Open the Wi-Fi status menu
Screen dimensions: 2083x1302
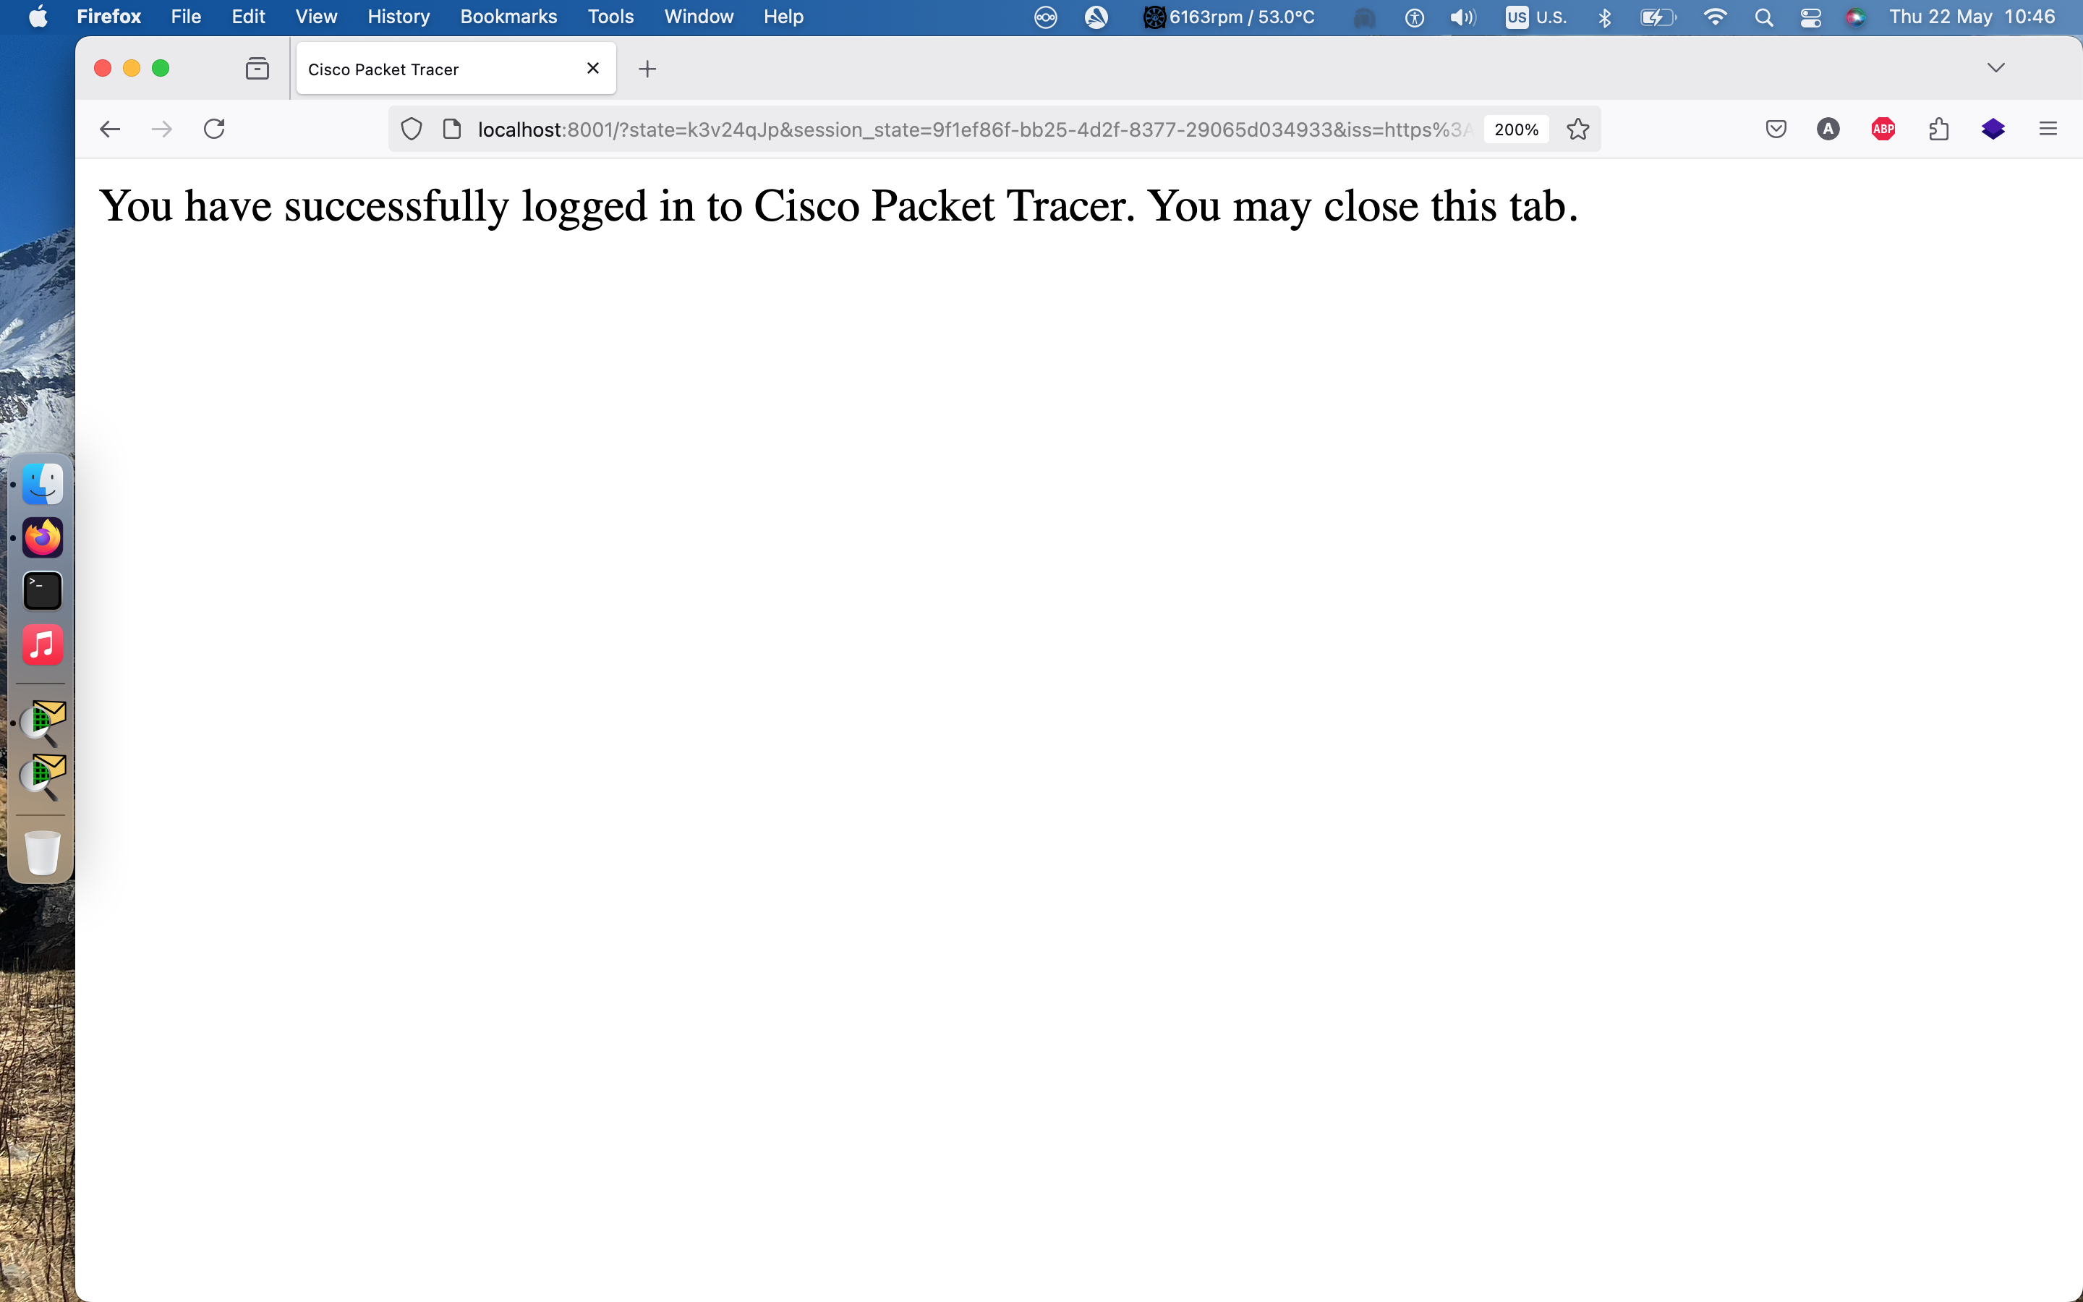coord(1715,17)
